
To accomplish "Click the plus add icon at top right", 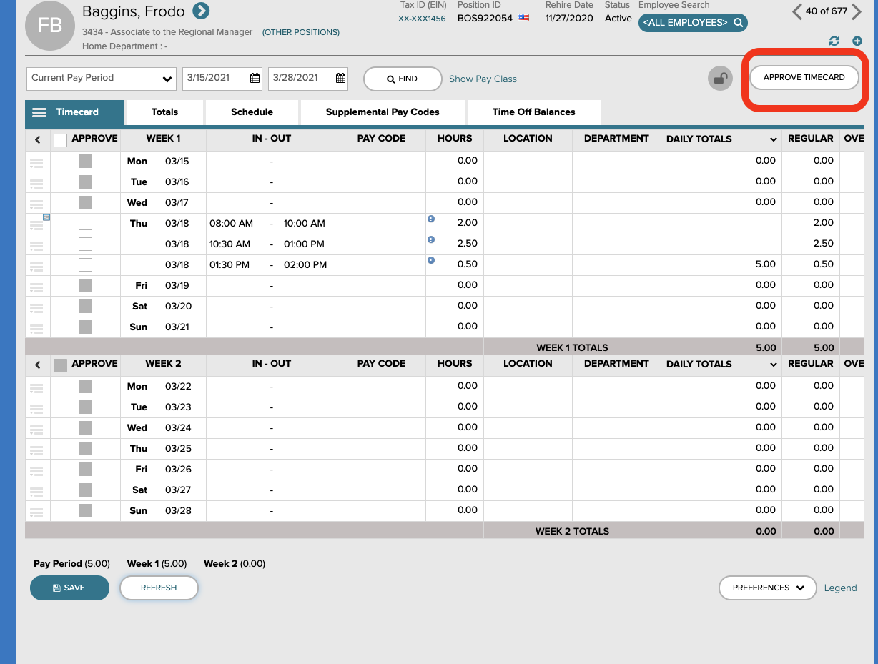I will pos(857,41).
